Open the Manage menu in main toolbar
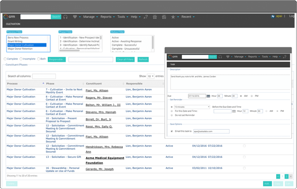The height and width of the screenshot is (189, 297). tap(91, 17)
